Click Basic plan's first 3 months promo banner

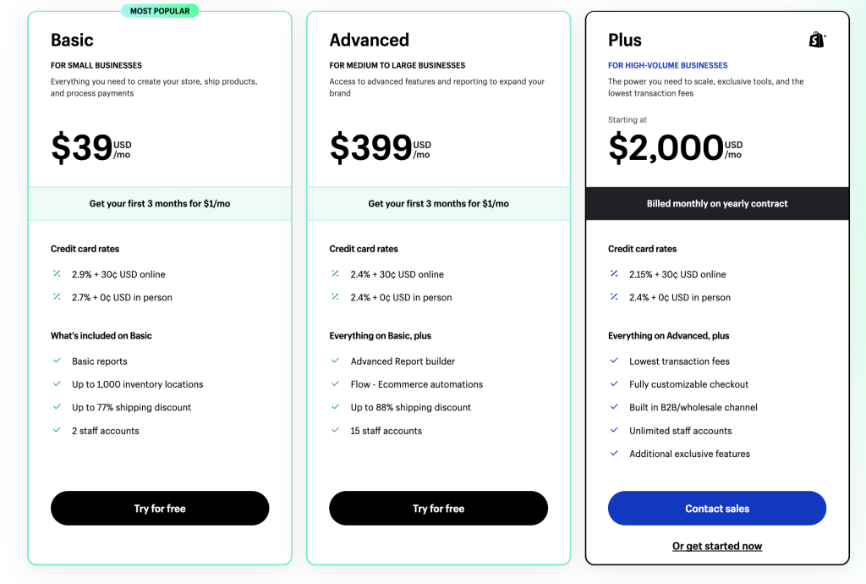click(x=160, y=203)
